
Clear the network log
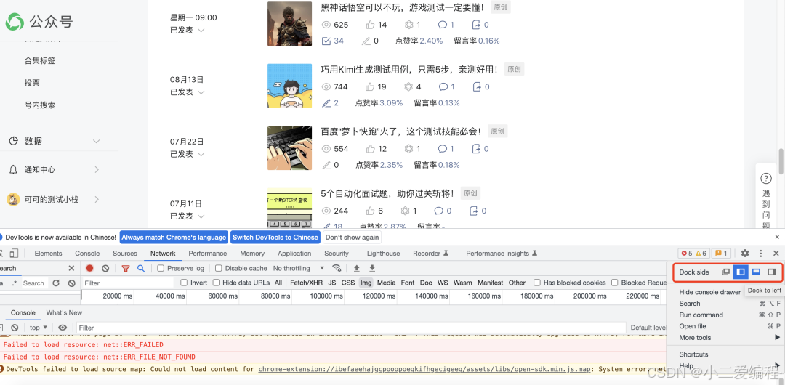point(105,268)
